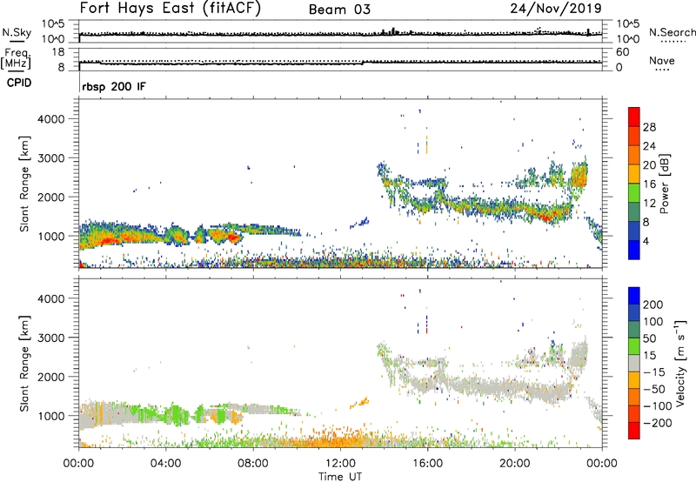Image resolution: width=696 pixels, height=482 pixels.
Task: Click the 'Velocity [m s⁻¹]' color bar label
Action: [679, 363]
